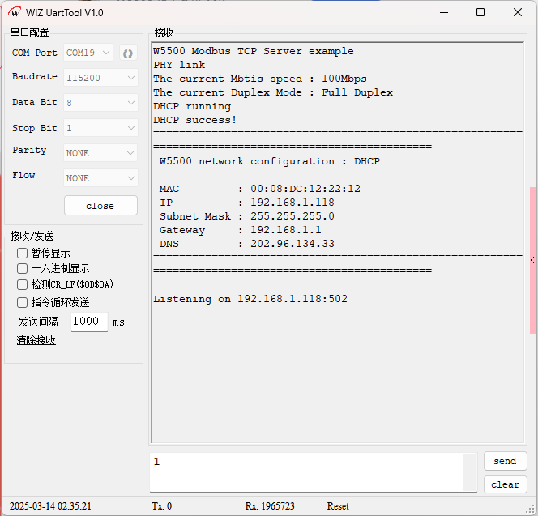Click the 发送间隔 interval input field
Viewport: 538px width, 516px height.
(88, 322)
